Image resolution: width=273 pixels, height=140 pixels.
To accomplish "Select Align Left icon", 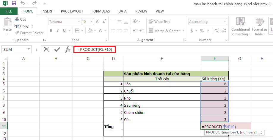I will (x=113, y=31).
